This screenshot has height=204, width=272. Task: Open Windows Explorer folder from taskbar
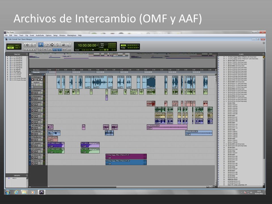(24, 192)
